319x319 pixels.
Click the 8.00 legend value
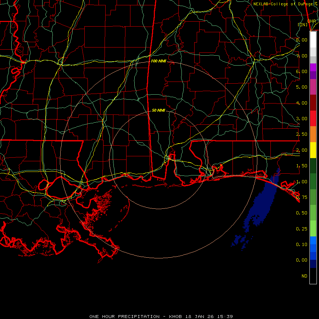point(302,40)
